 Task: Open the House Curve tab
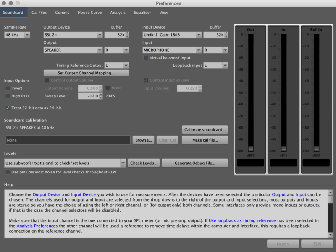pyautogui.click(x=89, y=13)
